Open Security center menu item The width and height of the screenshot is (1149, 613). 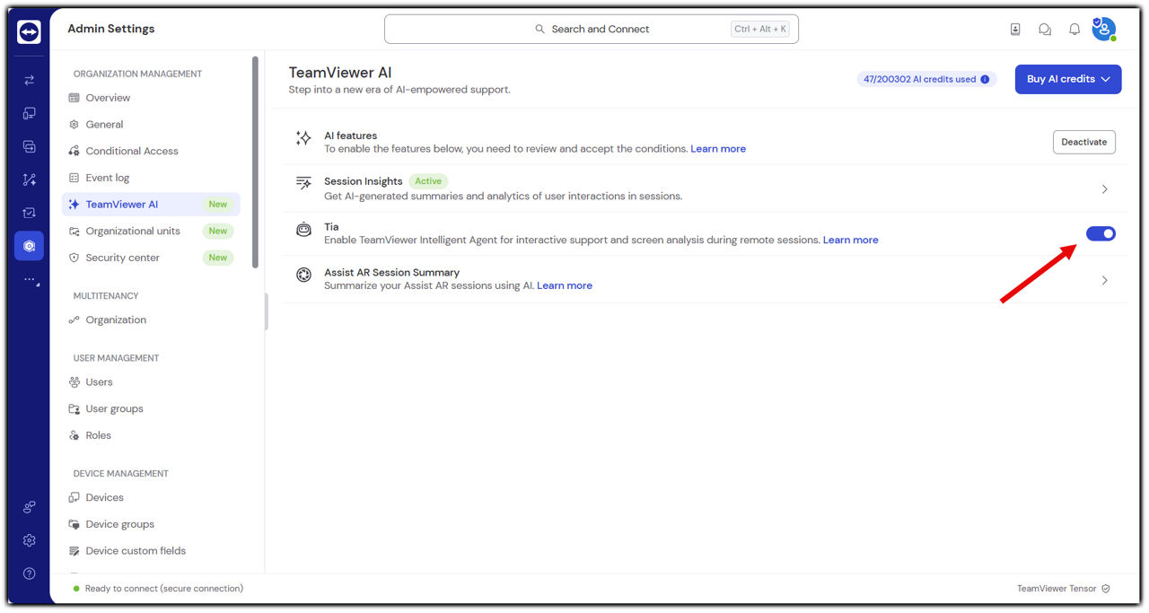(122, 258)
